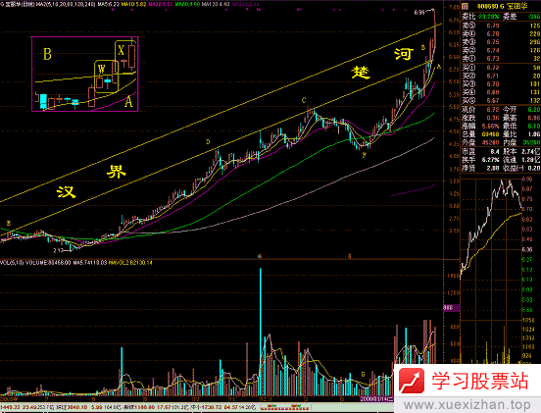Select the green MA60 indicator label
This screenshot has width=541, height=413.
click(187, 5)
